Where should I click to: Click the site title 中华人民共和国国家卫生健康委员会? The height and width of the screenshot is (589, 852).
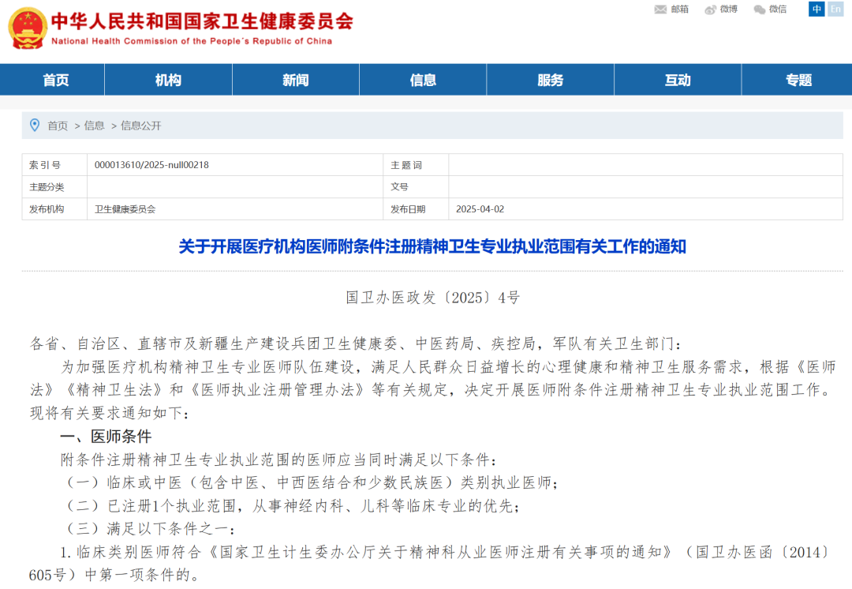click(202, 21)
